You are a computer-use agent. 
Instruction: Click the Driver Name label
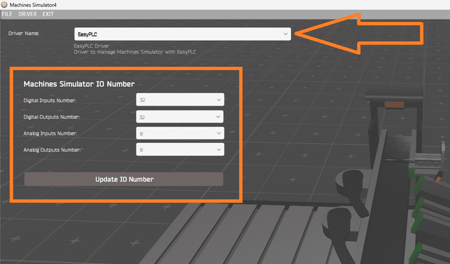click(24, 33)
